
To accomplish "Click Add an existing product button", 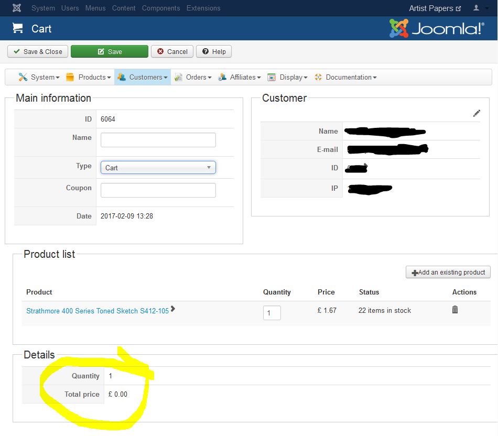I will (x=448, y=272).
